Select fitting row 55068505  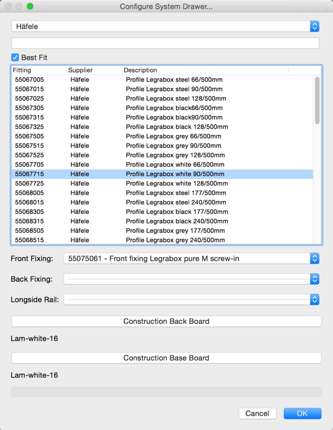coord(163,231)
